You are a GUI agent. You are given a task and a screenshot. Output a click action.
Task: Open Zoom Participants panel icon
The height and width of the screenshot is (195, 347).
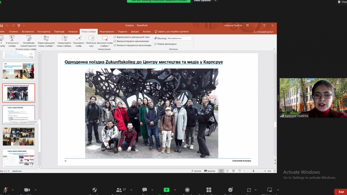(x=119, y=190)
